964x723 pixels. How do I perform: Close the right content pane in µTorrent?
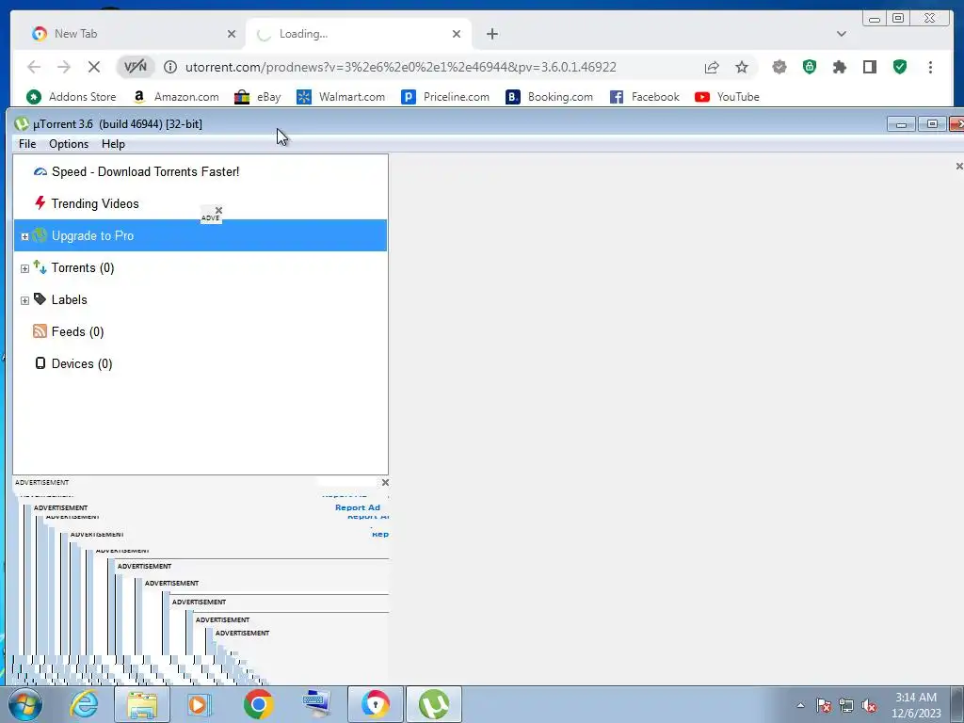coord(959,166)
